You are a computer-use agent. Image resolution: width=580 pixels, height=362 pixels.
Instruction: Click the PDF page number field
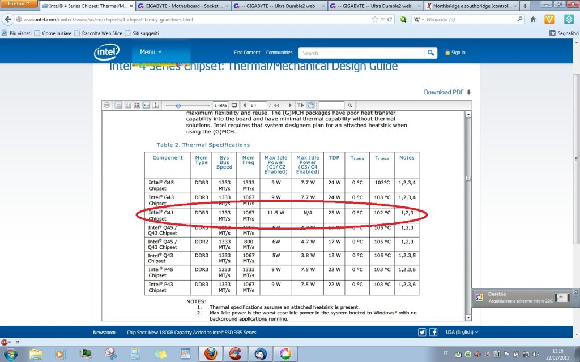(258, 105)
